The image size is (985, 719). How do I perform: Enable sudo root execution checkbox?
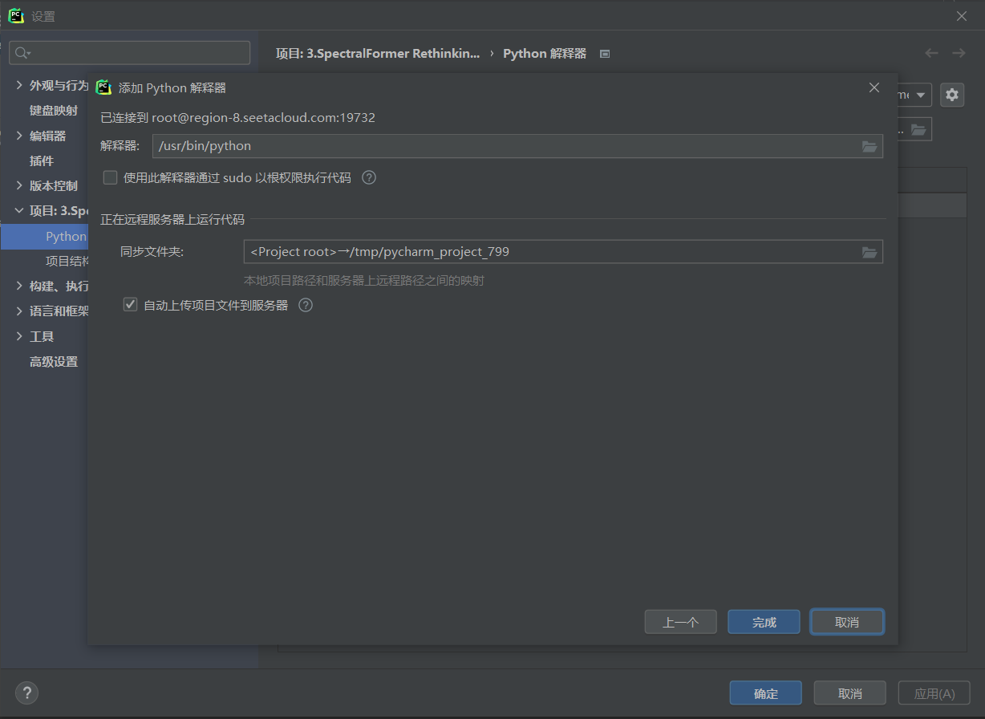coord(111,177)
